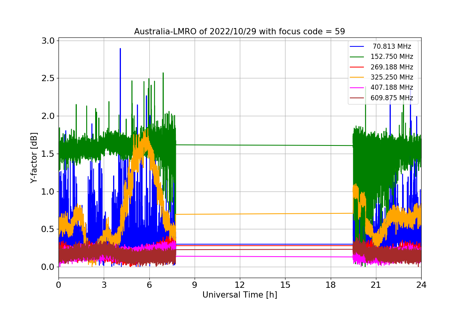Click the brown line swatch in legend
This screenshot has width=468, height=312.
[357, 98]
